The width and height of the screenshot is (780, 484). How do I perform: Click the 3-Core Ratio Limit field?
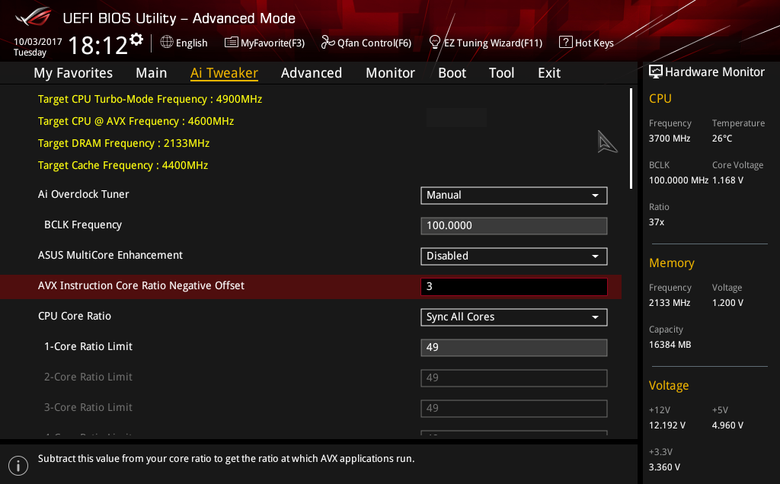(514, 409)
